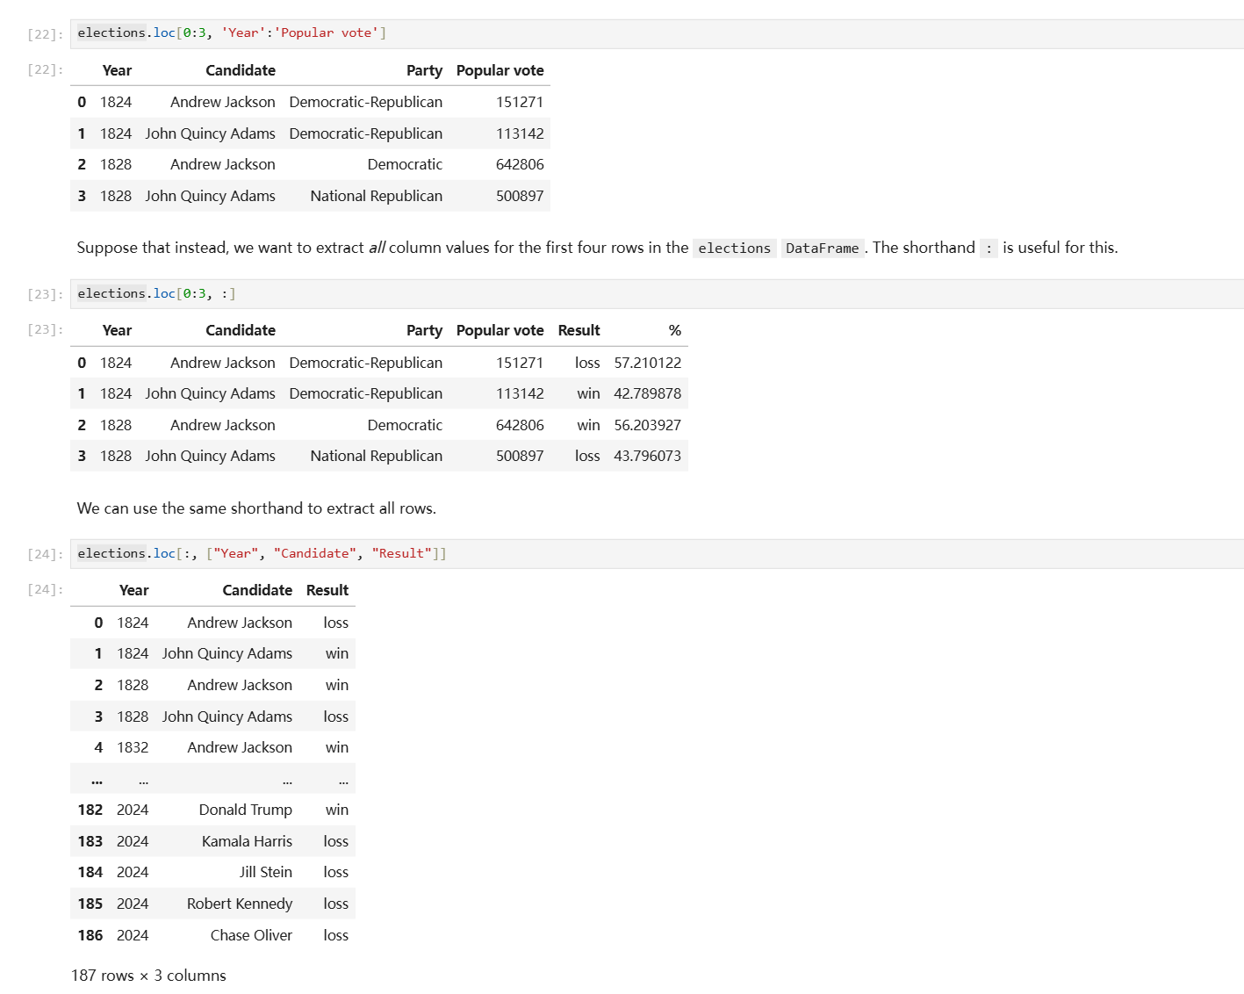Click the 1832 year cell for Andrew Jackson
The image size is (1244, 994).
pyautogui.click(x=133, y=747)
